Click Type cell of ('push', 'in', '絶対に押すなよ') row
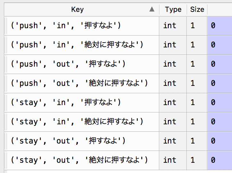Screen dimensions: 232x173 tap(173, 45)
